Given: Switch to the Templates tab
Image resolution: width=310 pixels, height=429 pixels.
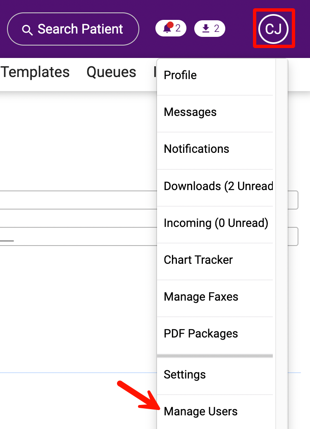Looking at the screenshot, I should 35,72.
